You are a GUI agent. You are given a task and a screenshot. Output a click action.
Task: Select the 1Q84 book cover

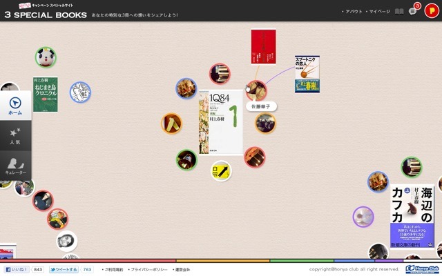click(221, 123)
